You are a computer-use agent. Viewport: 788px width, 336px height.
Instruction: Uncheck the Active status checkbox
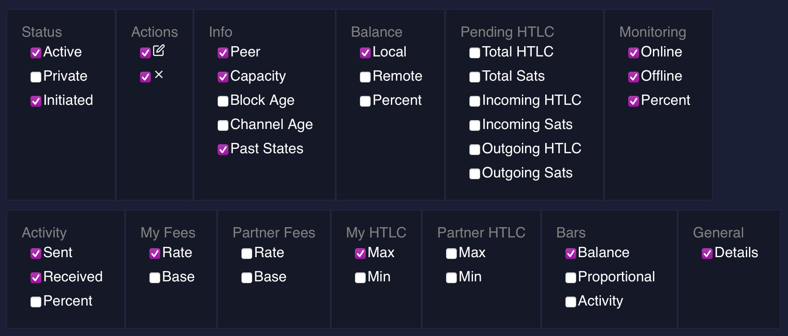click(x=36, y=53)
